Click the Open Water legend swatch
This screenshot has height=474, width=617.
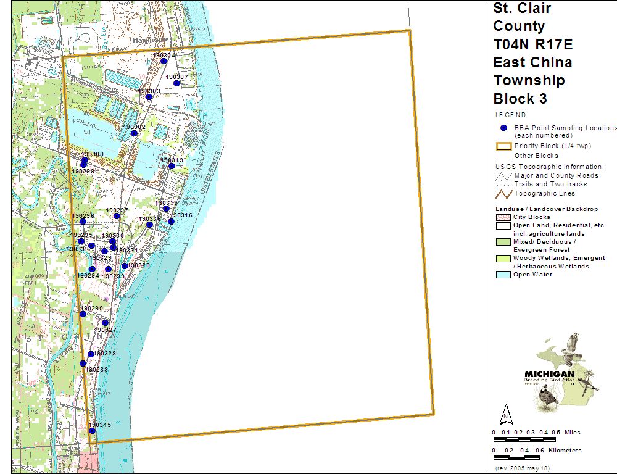point(504,275)
